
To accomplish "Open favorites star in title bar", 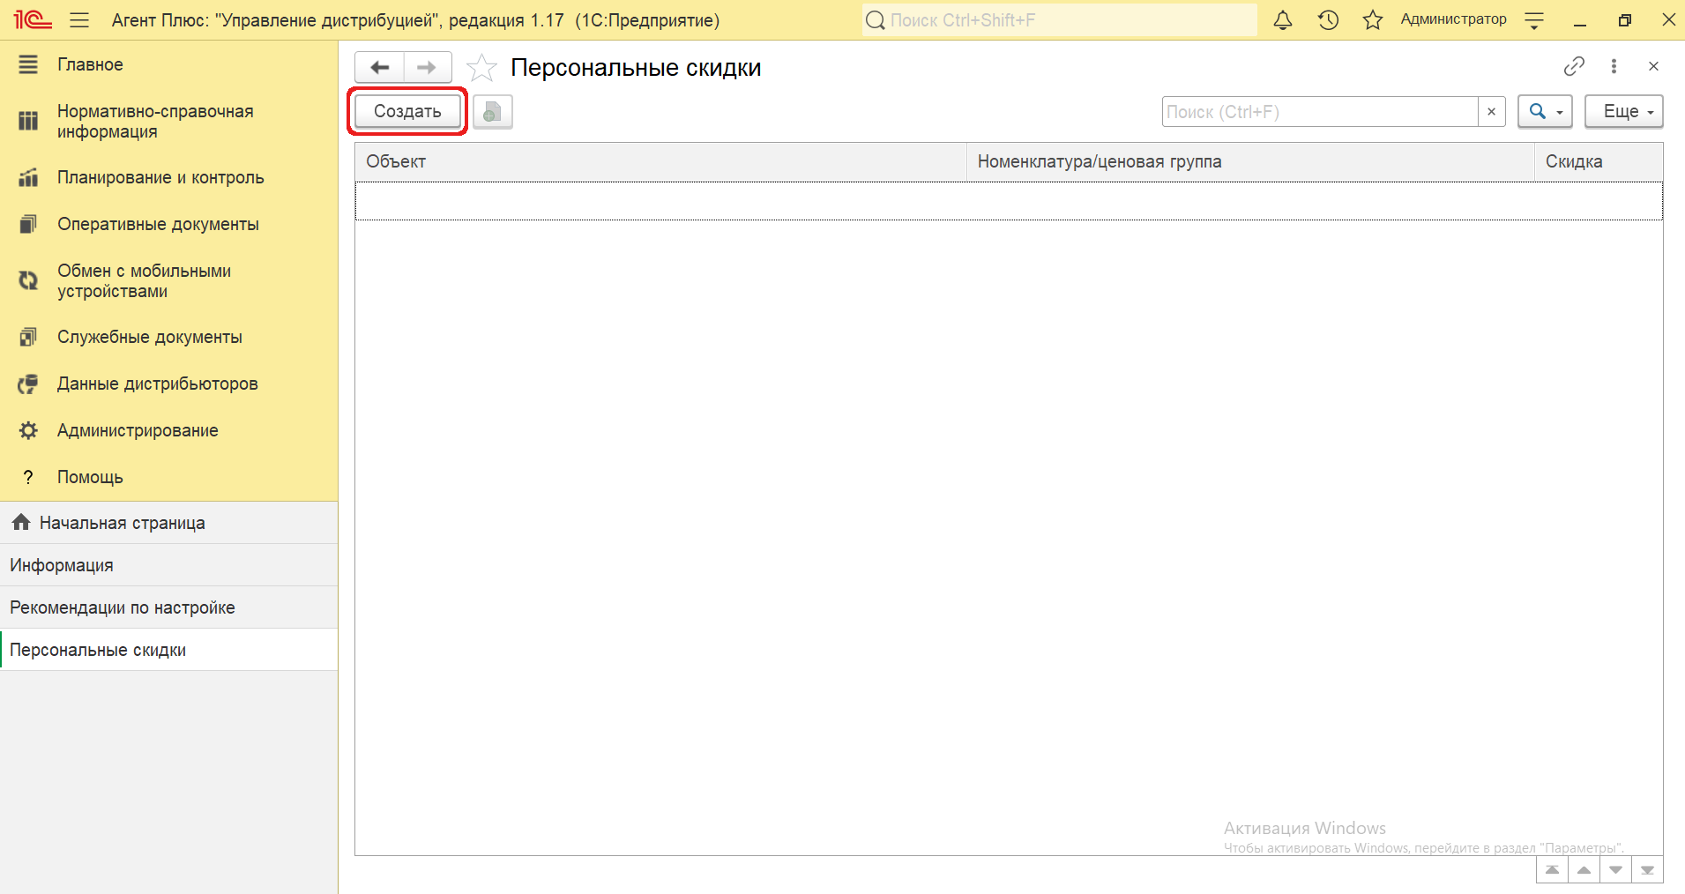I will (x=1373, y=20).
